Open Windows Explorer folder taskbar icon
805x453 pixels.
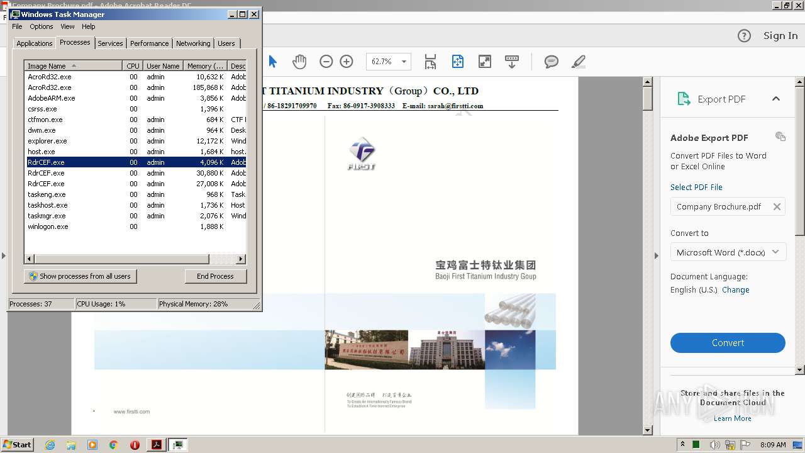(71, 445)
